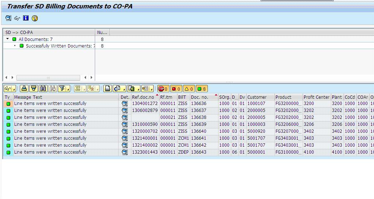Collapse the All Documents tree node
Viewport: 374px width, 199px height.
(8, 39)
